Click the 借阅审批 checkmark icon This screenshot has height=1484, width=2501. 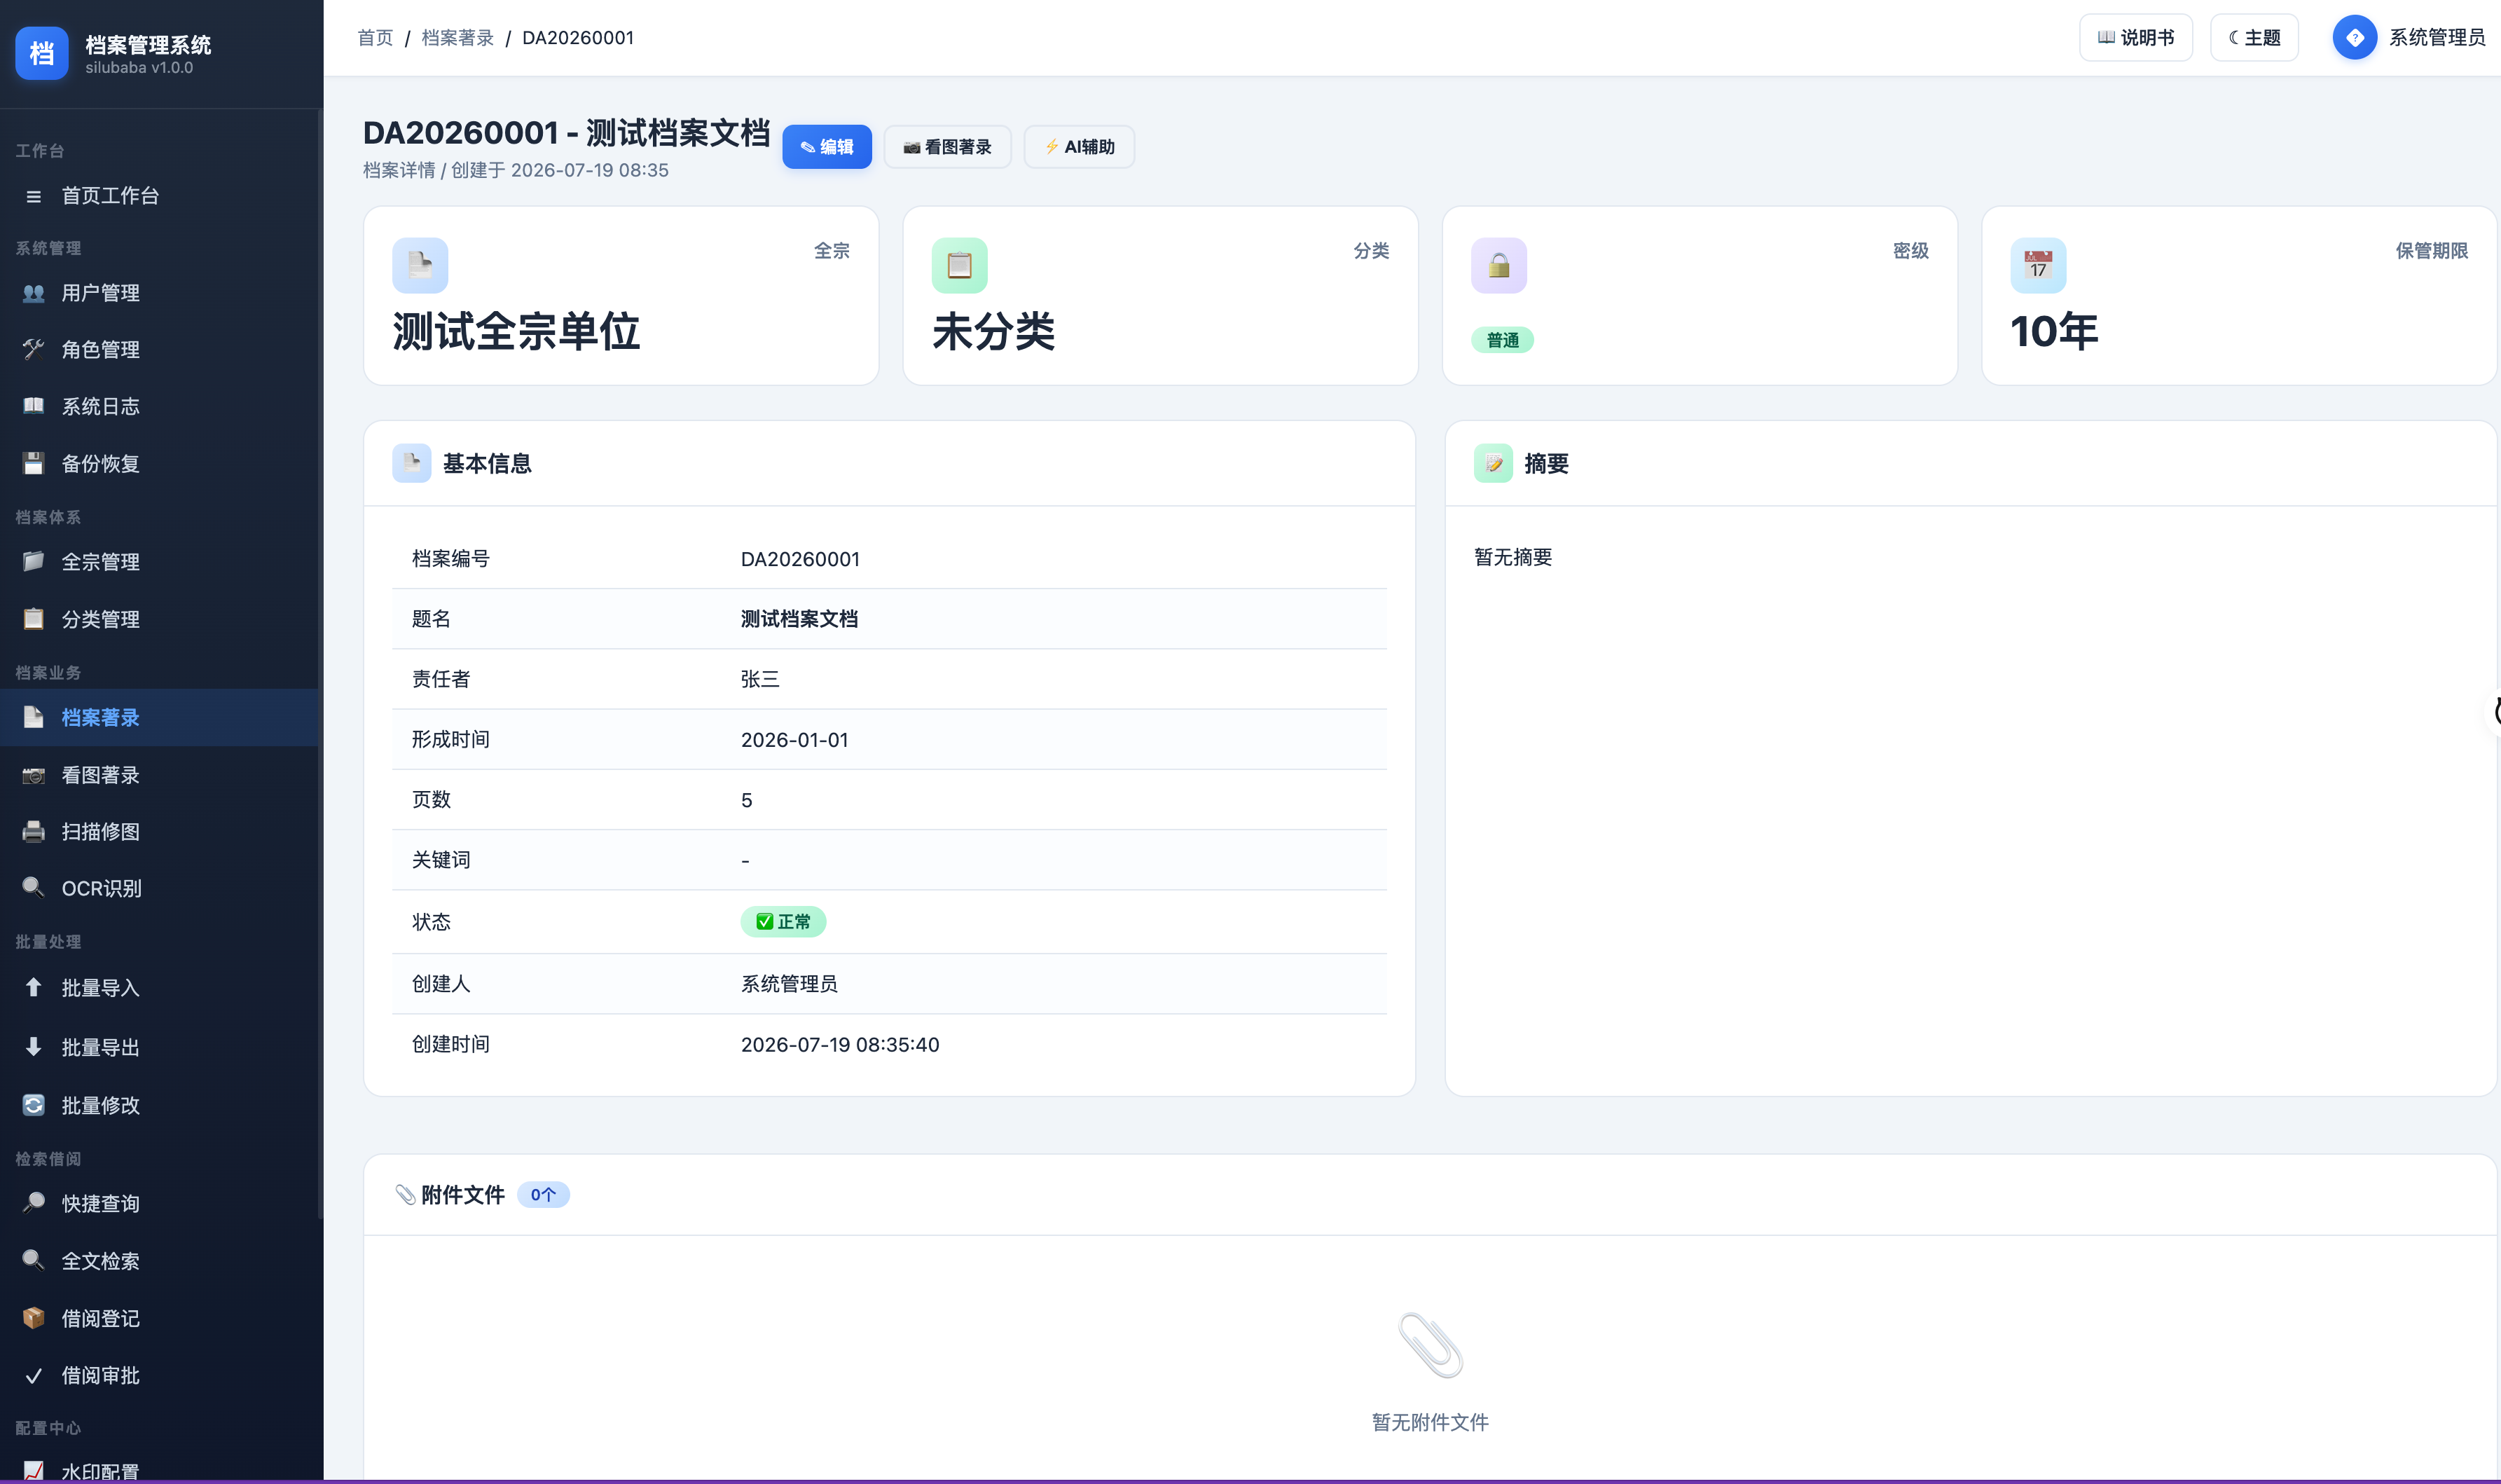(x=34, y=1375)
